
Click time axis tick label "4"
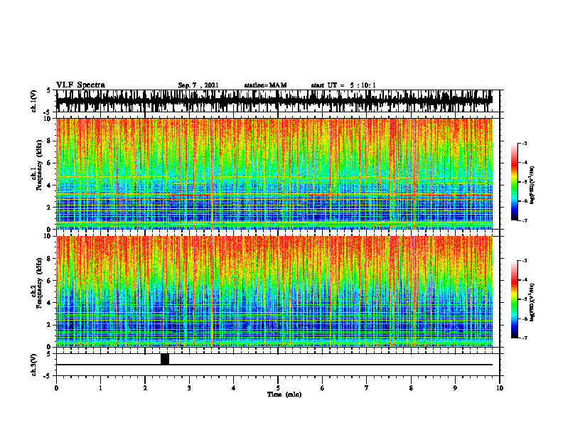234,388
